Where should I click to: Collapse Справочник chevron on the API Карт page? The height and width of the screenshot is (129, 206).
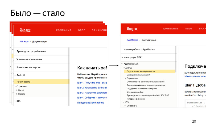click(x=15, y=86)
